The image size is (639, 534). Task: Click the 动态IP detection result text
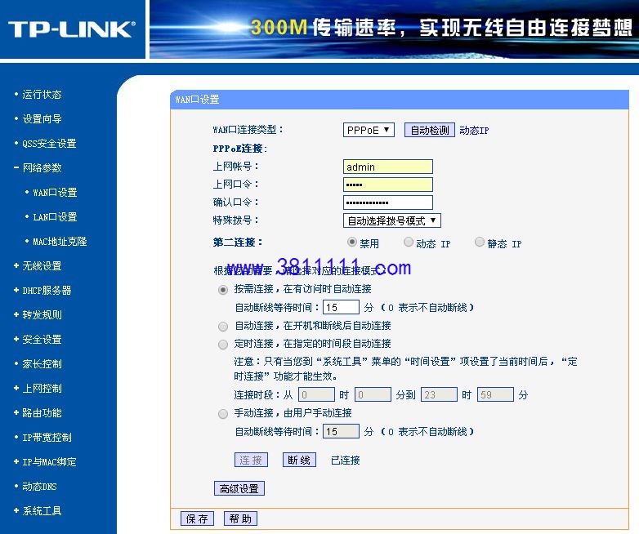pos(474,131)
